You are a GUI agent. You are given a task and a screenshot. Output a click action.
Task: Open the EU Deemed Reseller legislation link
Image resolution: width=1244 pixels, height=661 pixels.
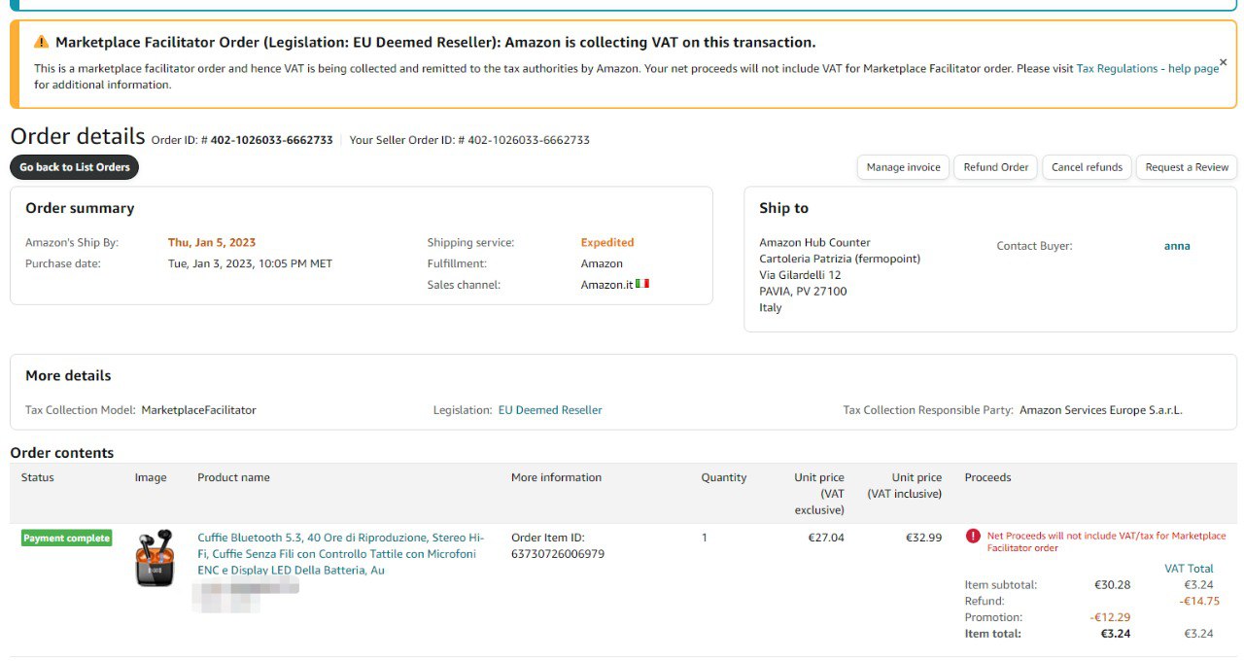[550, 410]
